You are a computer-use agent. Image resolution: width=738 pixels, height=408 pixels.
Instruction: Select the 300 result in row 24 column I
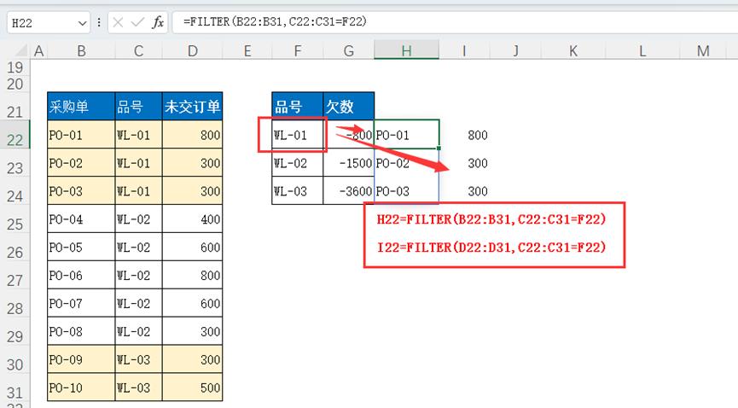pos(464,191)
